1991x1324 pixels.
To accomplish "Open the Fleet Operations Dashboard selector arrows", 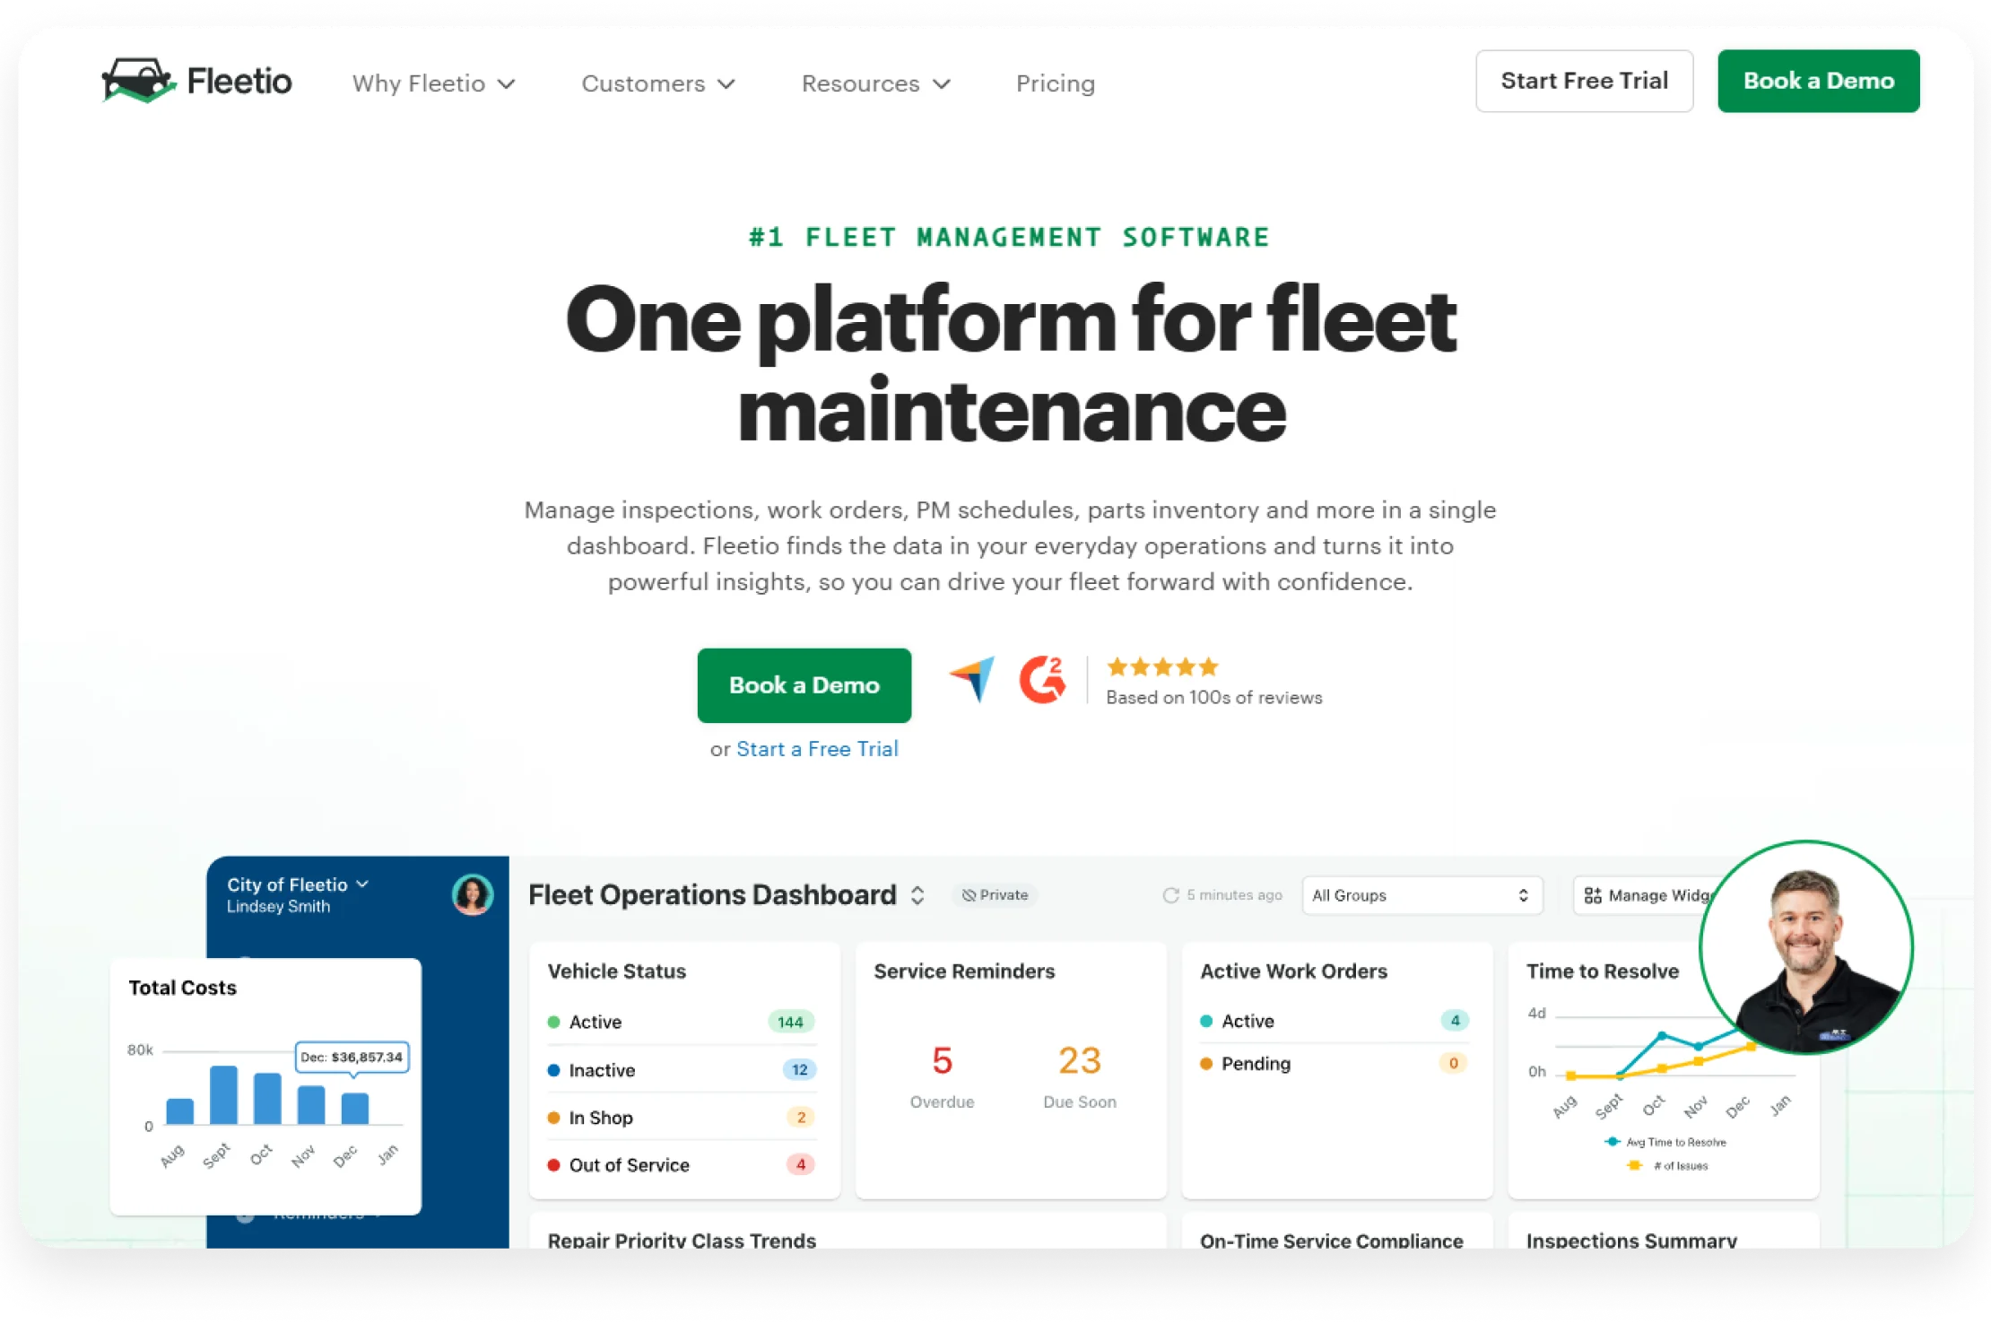I will tap(917, 895).
